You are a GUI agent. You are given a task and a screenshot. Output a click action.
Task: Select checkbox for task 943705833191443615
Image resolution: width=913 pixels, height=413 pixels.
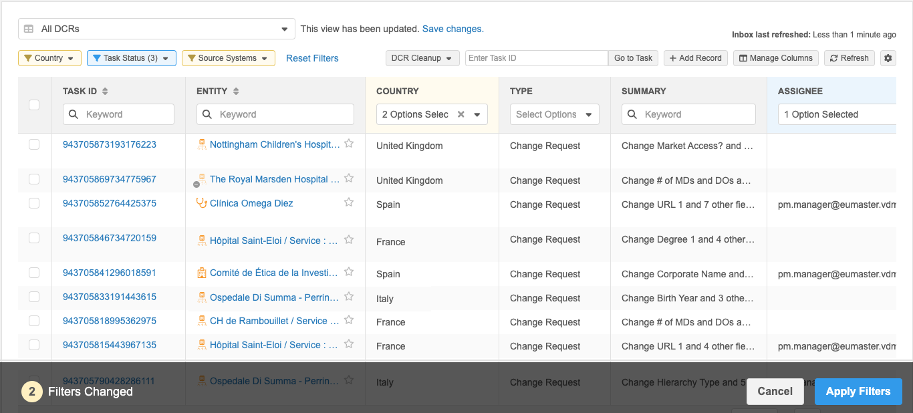[x=34, y=297]
